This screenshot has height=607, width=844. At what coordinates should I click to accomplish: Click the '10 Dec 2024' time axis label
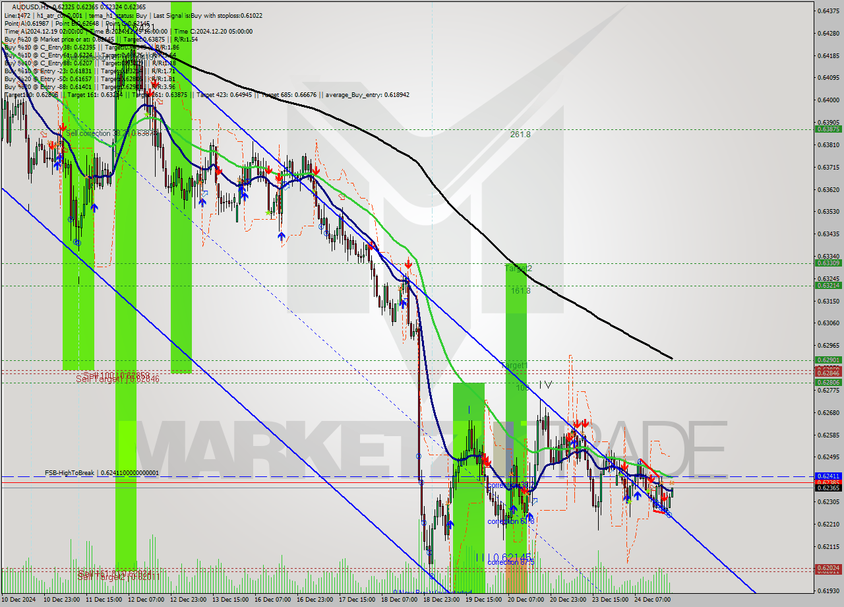(19, 600)
